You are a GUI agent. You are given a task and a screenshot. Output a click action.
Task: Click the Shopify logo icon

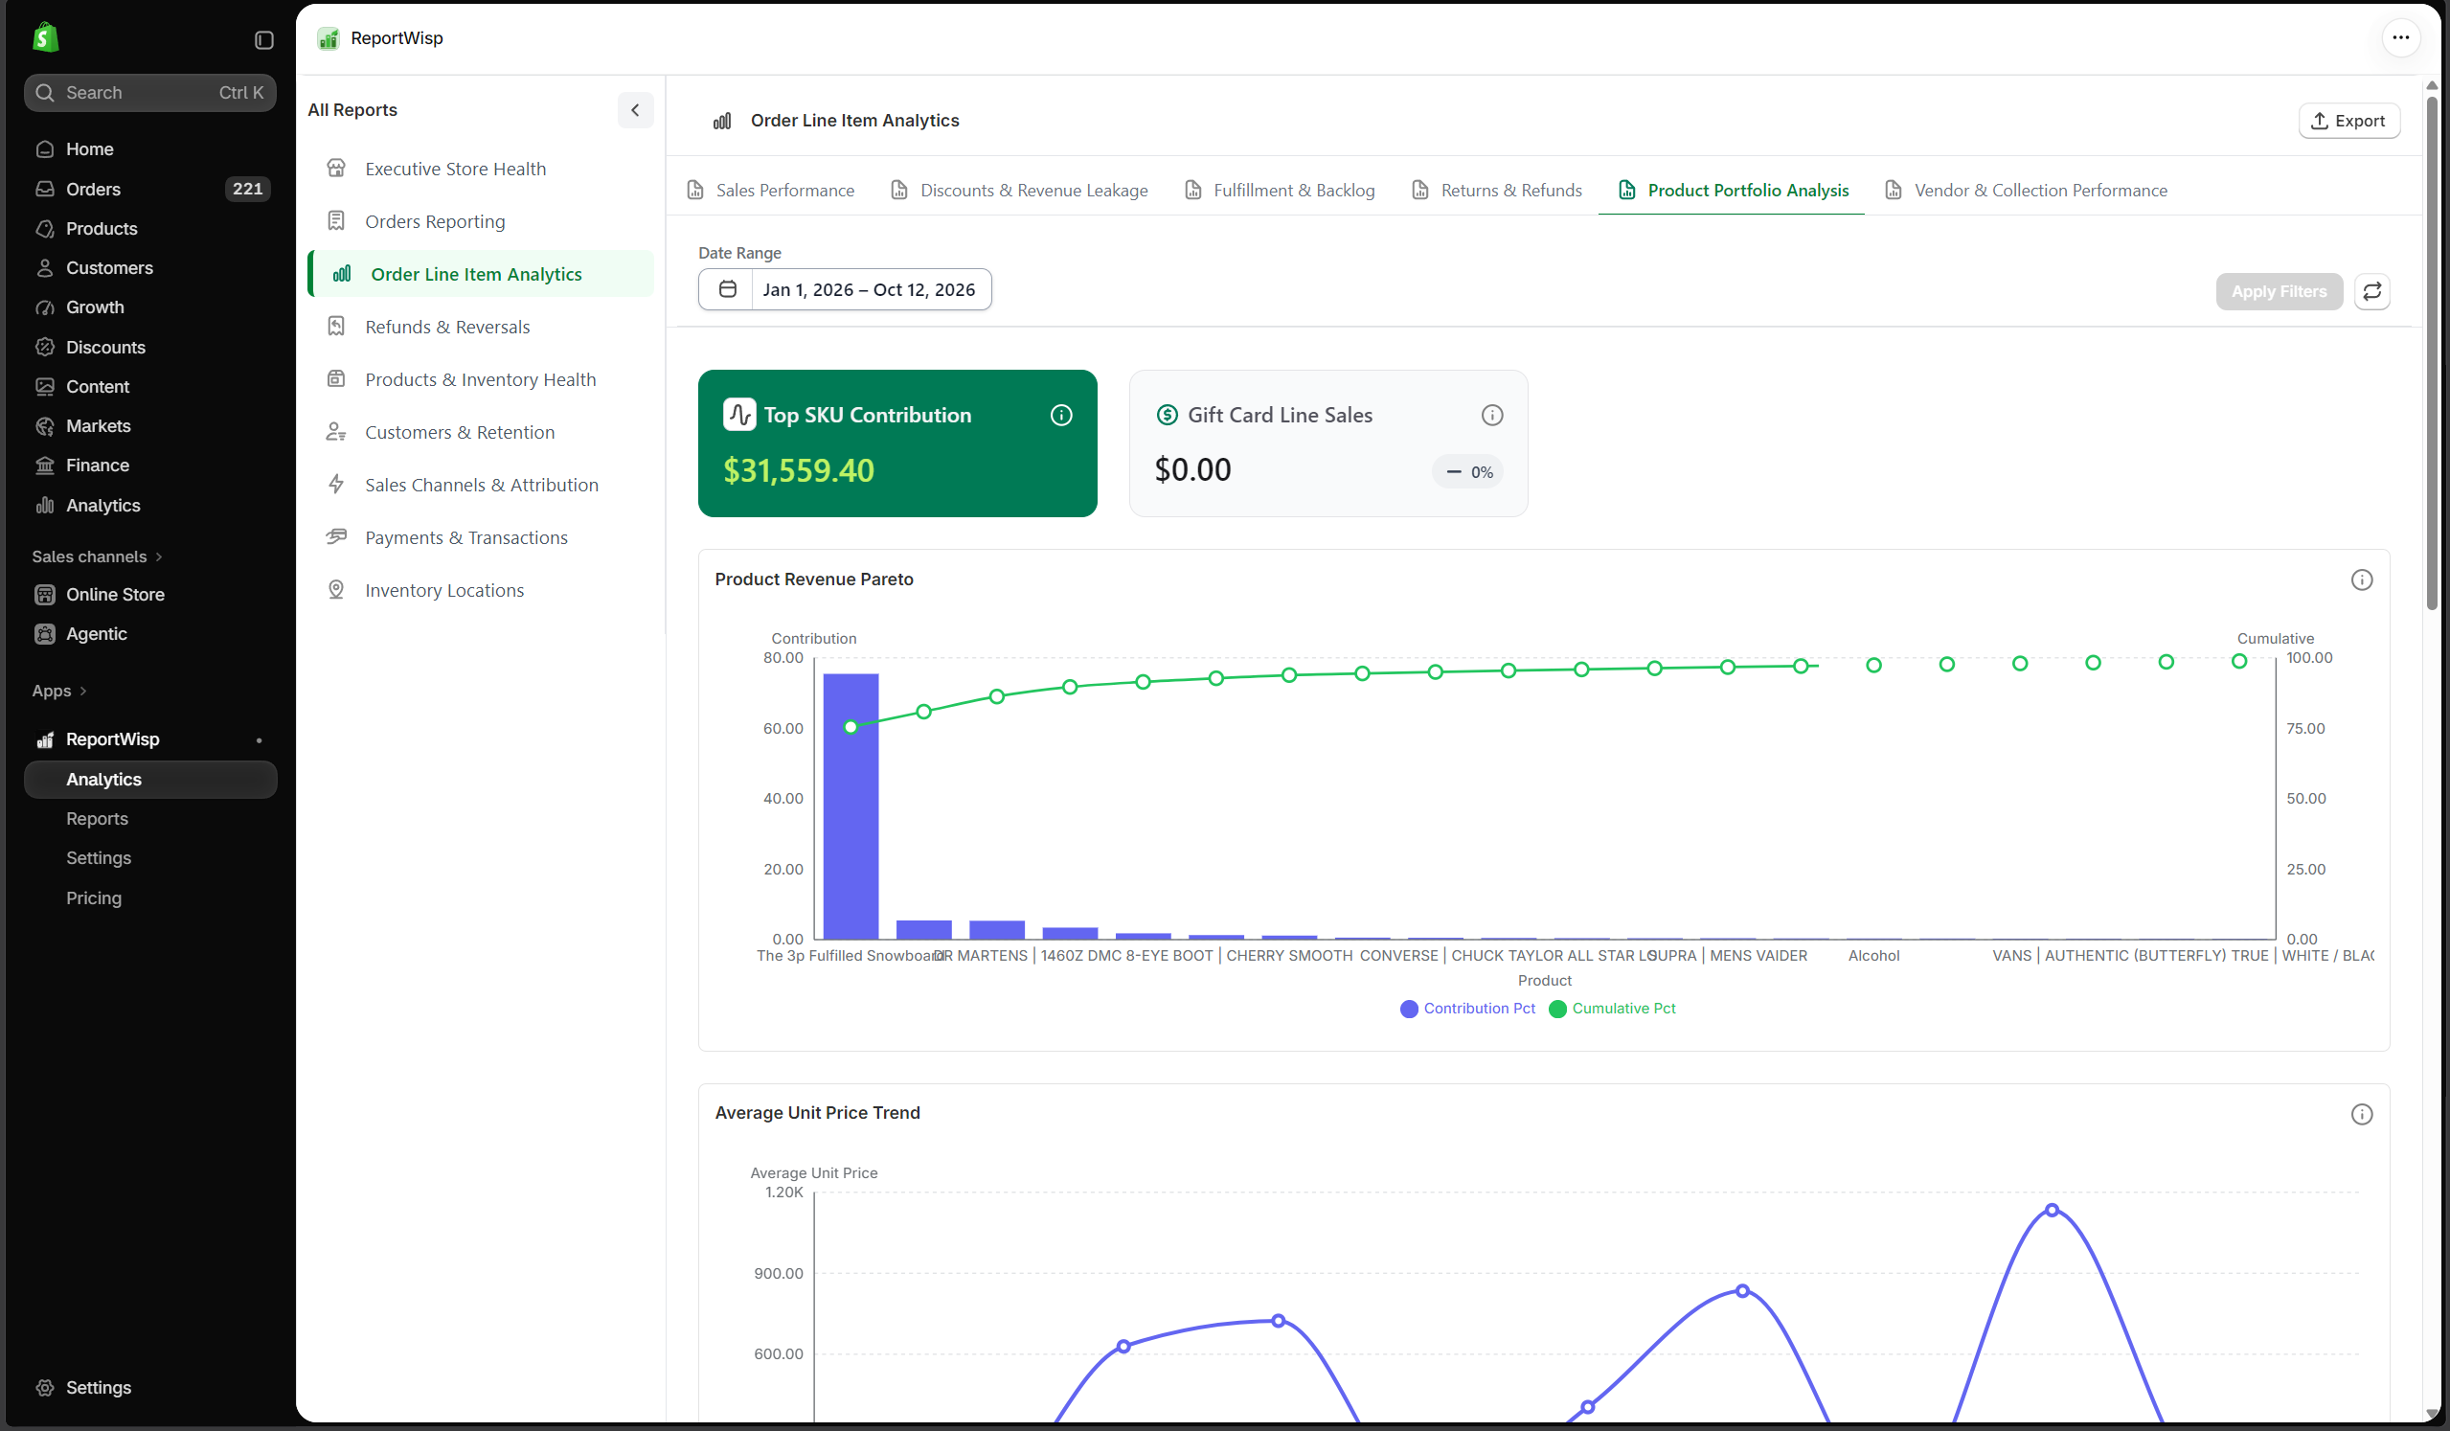45,38
